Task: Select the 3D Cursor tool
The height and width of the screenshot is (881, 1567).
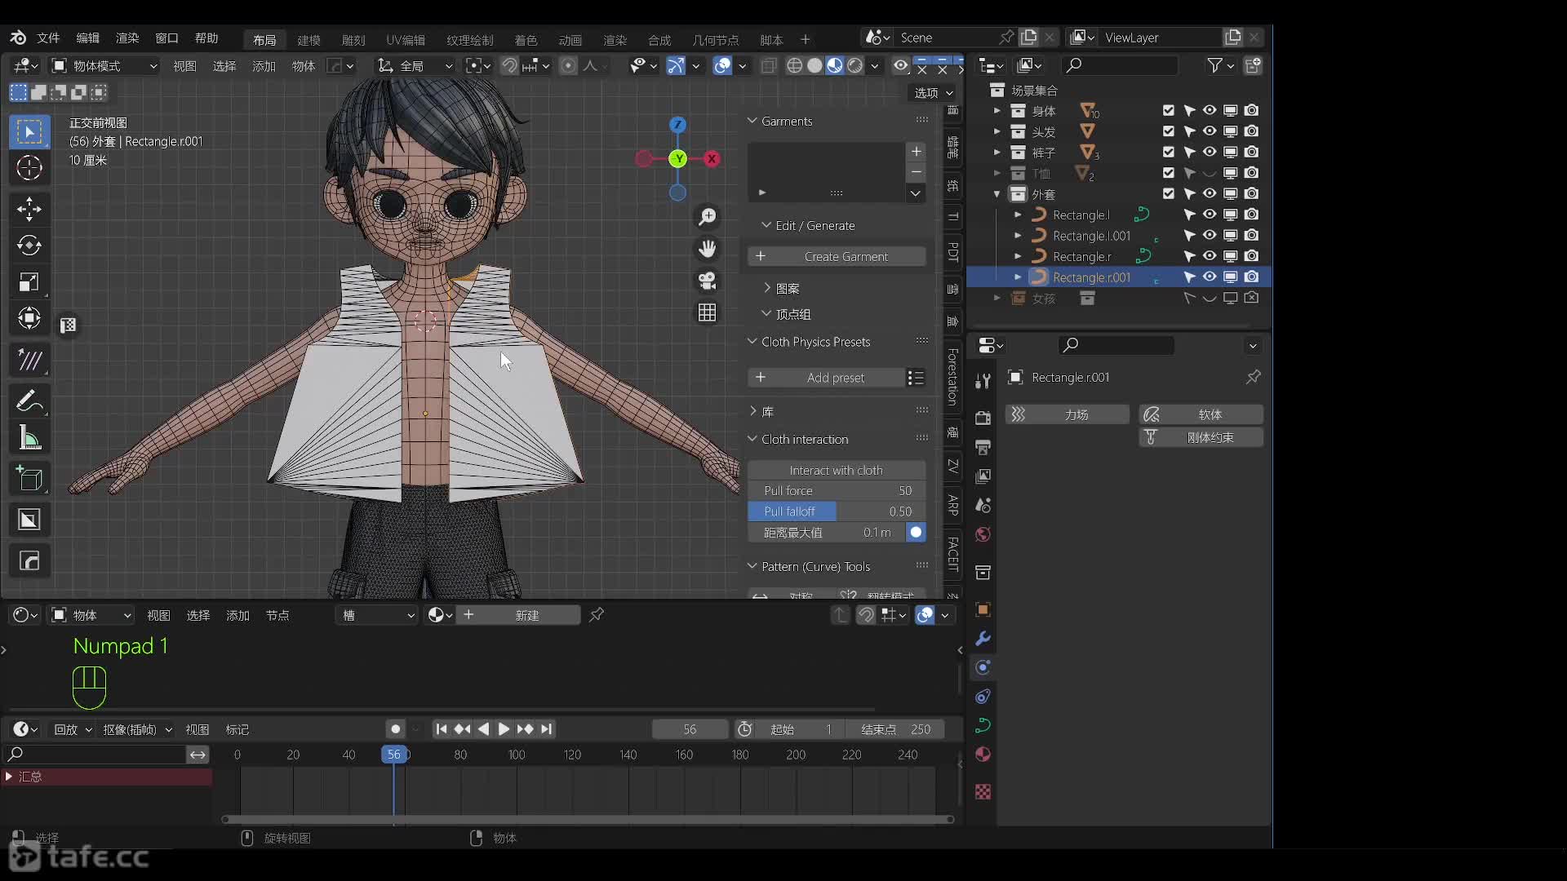Action: [29, 168]
